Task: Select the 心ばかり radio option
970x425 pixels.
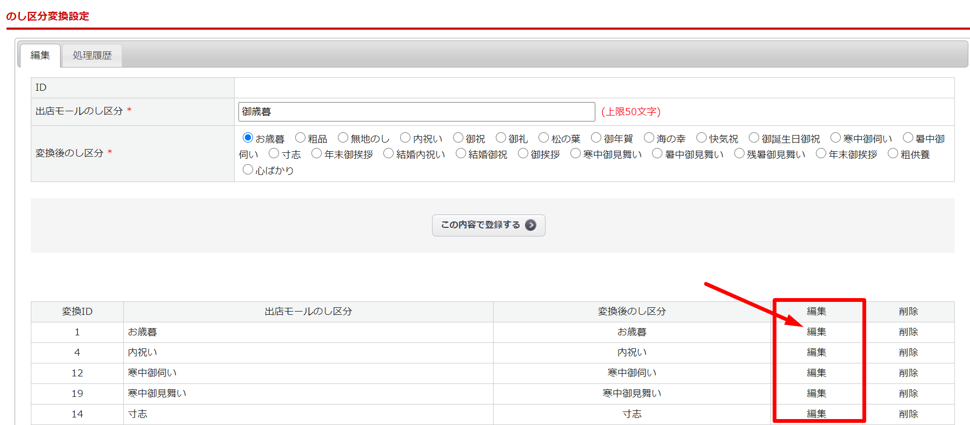Action: click(248, 170)
